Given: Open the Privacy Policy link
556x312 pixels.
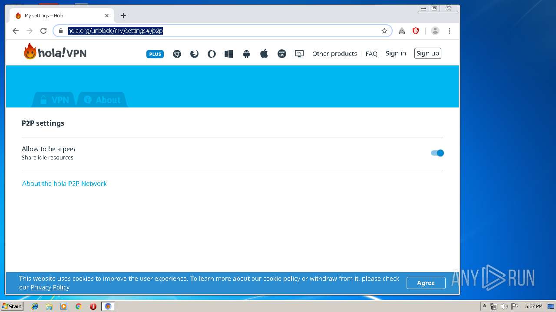Looking at the screenshot, I should click(x=50, y=287).
